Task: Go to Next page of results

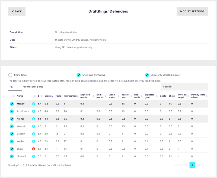Action: tap(202, 165)
